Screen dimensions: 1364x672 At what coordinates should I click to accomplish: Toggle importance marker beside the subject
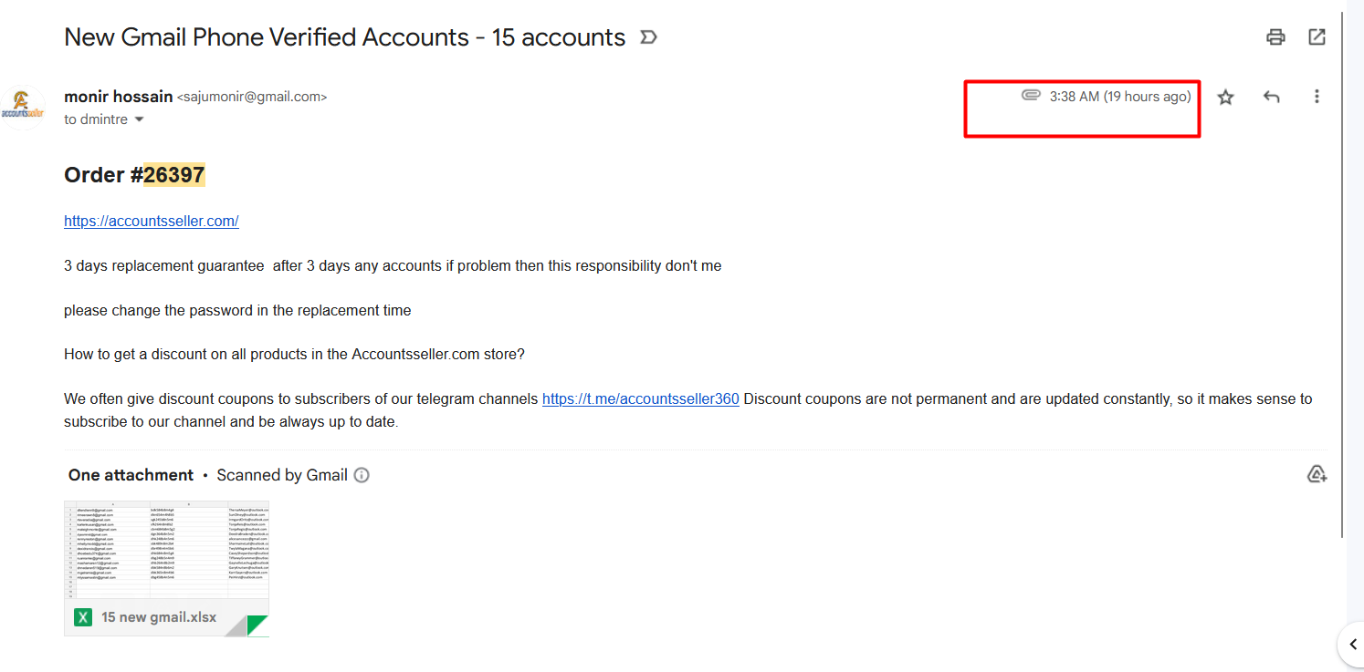(648, 37)
